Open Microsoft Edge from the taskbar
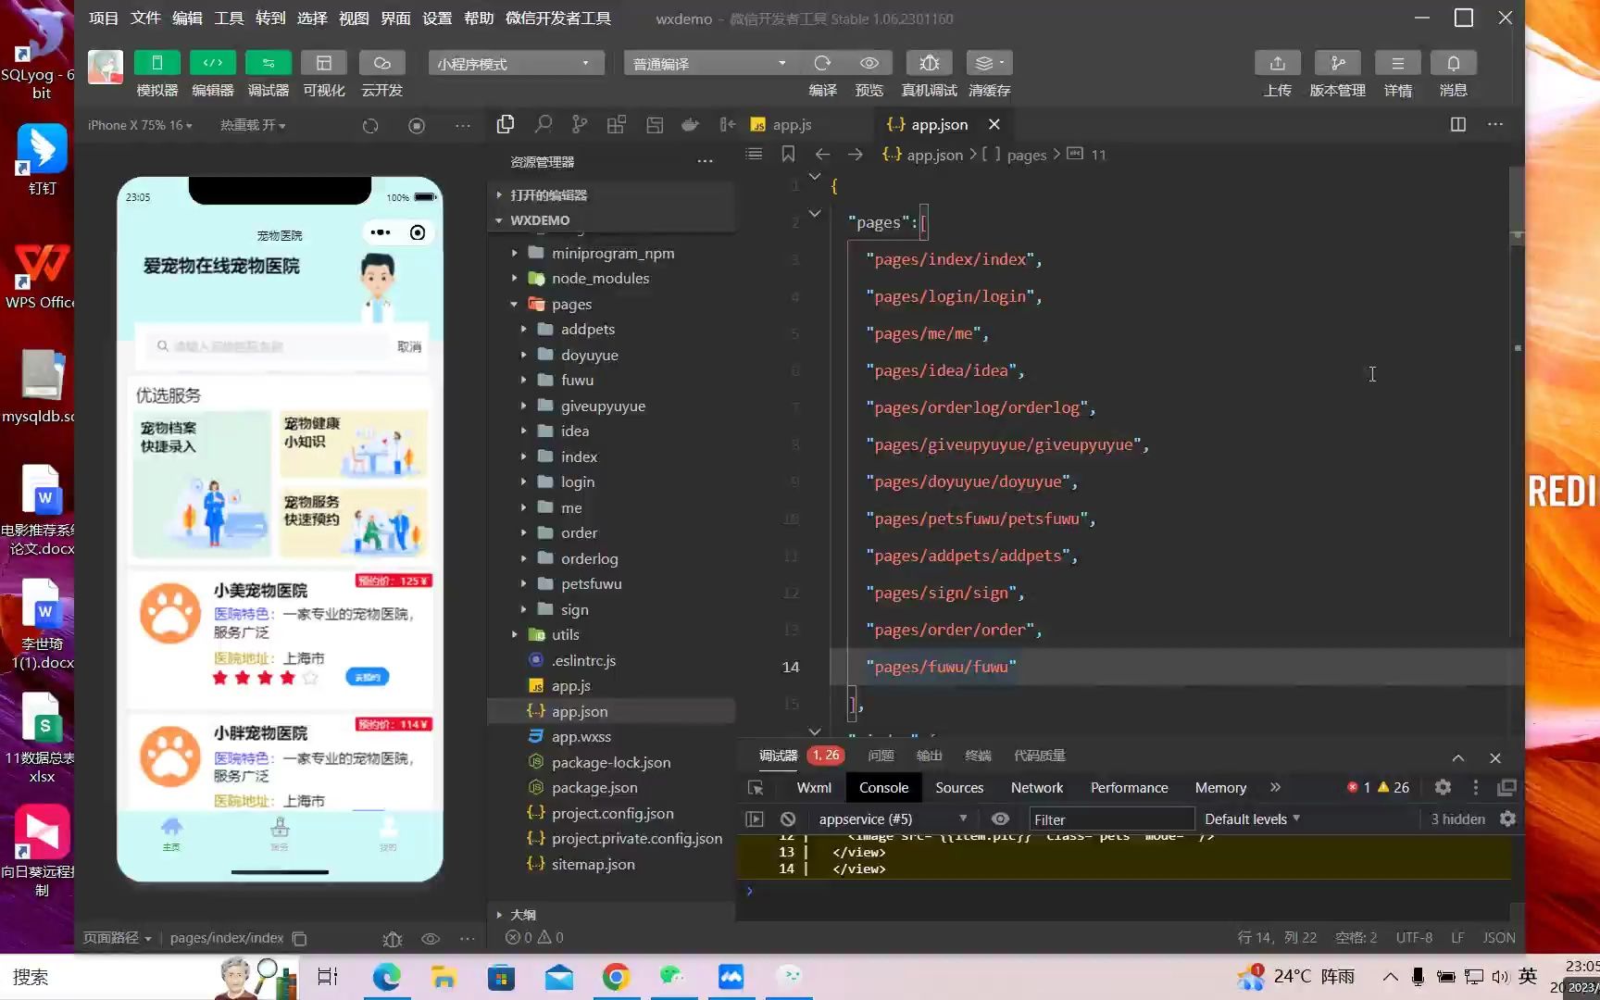This screenshot has width=1600, height=1000. [386, 977]
